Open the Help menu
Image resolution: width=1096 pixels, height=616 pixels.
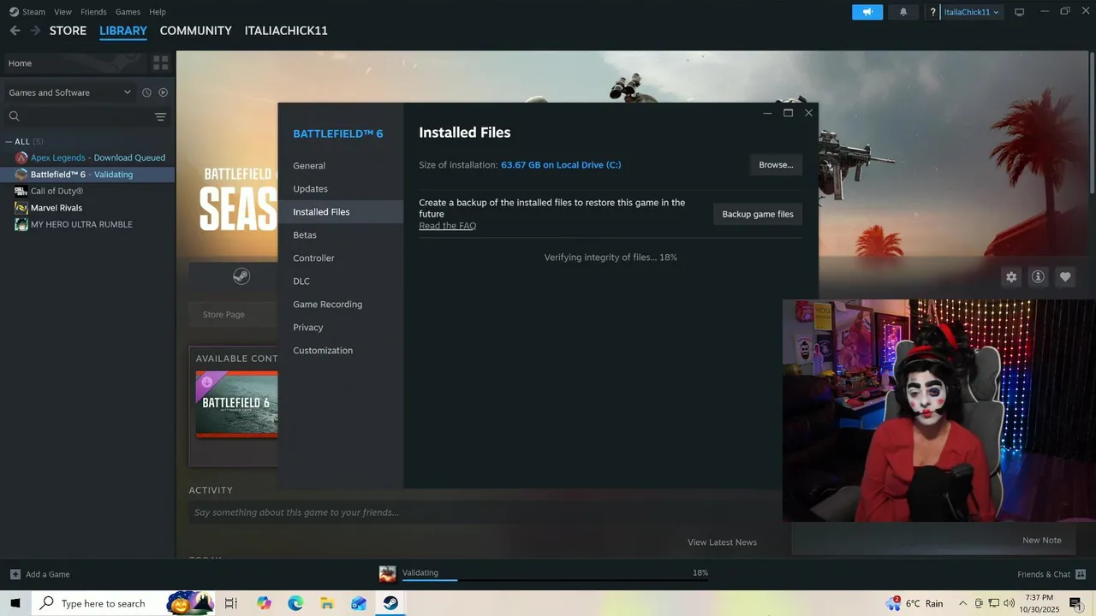point(158,12)
